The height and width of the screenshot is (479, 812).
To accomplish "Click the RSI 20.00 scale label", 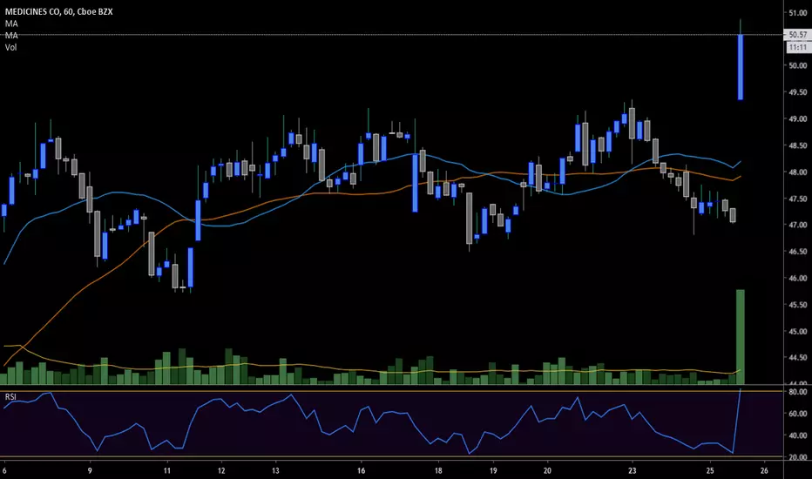I will [x=797, y=457].
